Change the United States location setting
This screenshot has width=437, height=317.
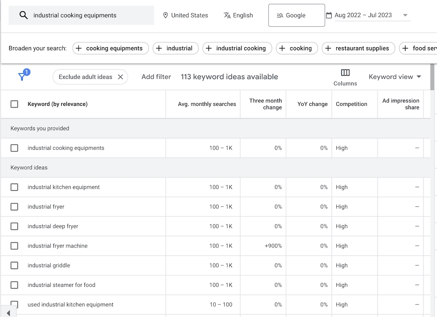point(186,15)
